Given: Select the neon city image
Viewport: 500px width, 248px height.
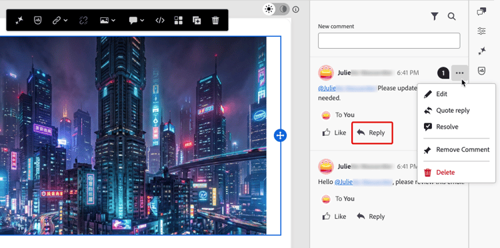Looking at the screenshot, I should [x=133, y=135].
